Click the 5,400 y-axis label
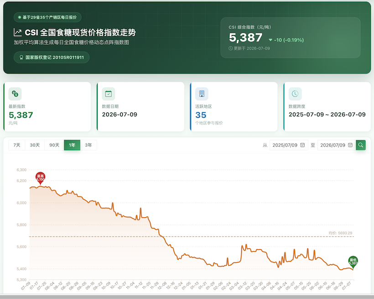This screenshot has width=374, height=299. tap(21, 269)
